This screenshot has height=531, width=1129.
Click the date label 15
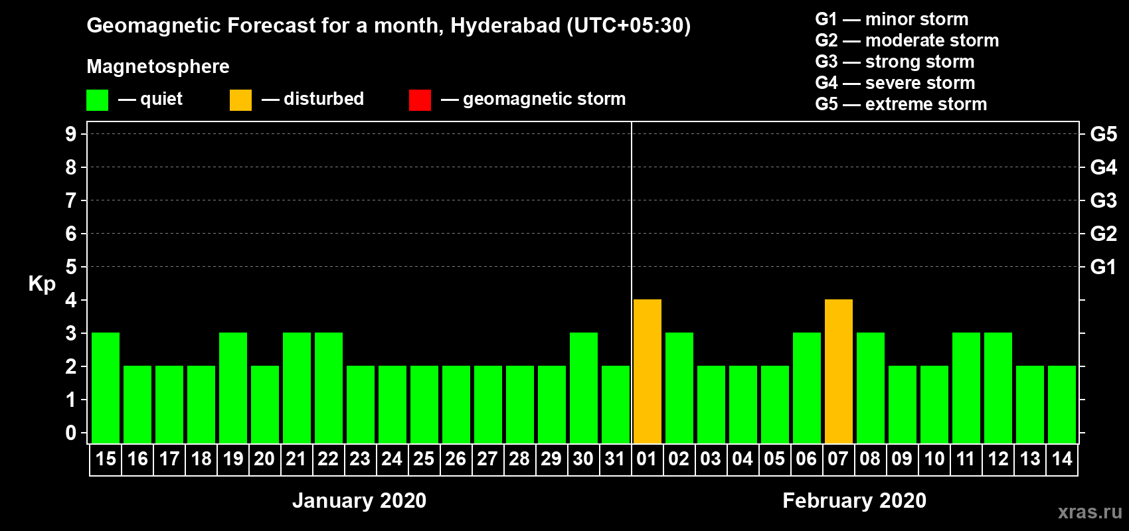[106, 459]
